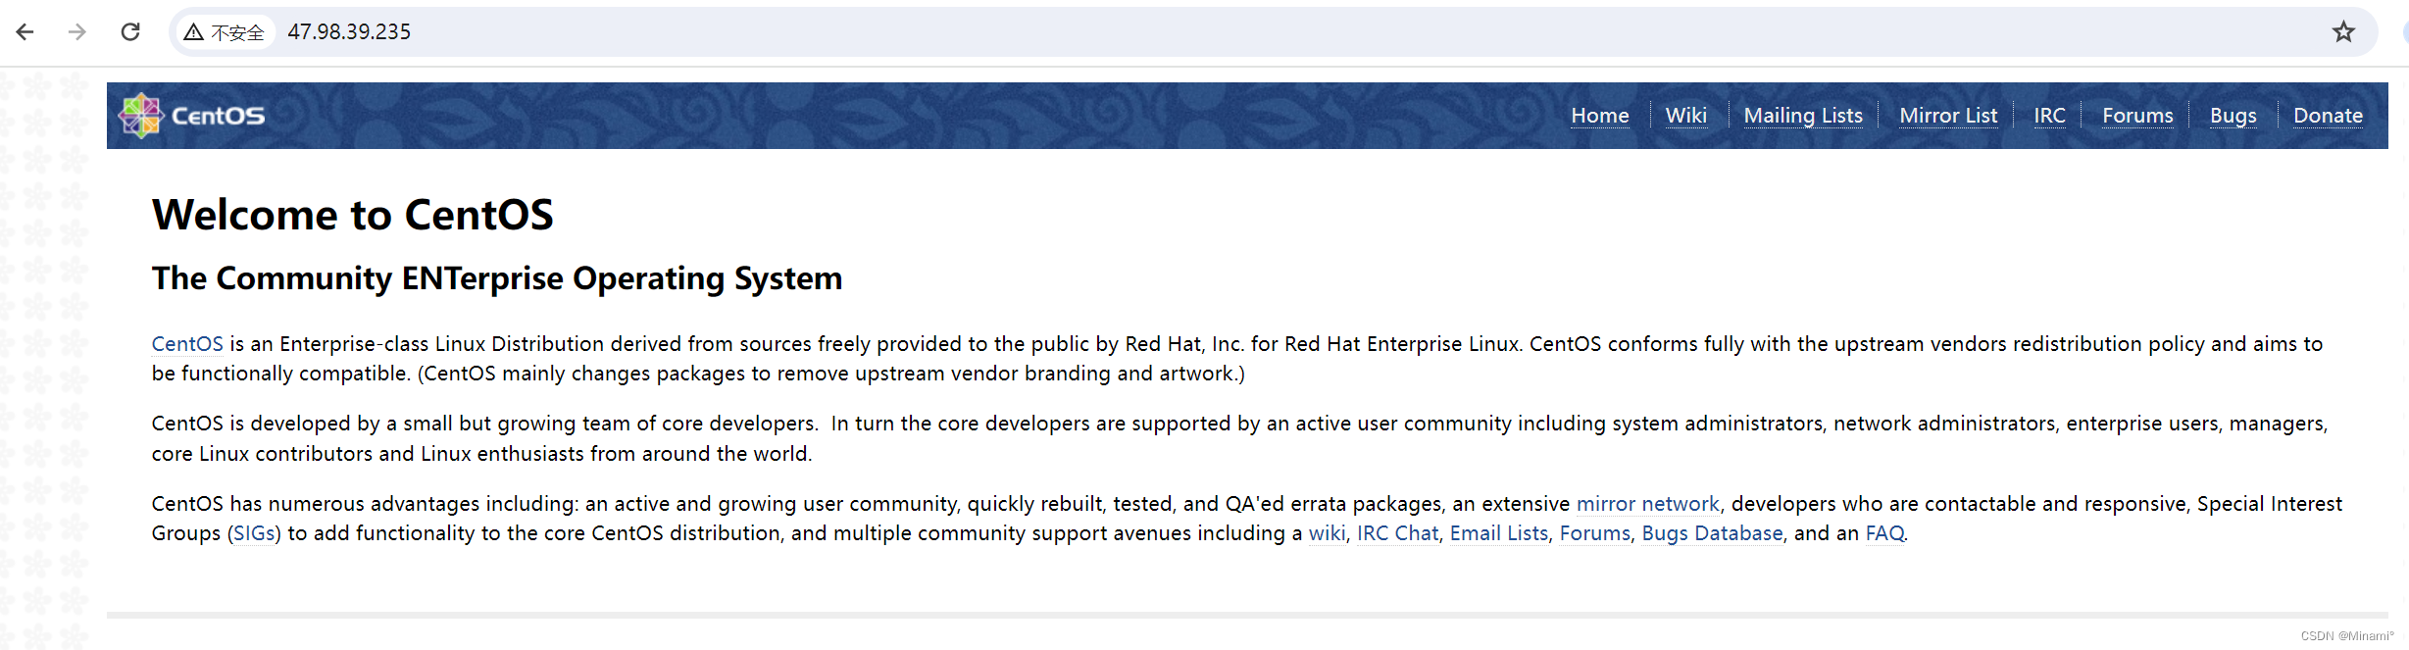Viewport: 2409px width, 650px height.
Task: Open the Wiki navigation item
Action: pyautogui.click(x=1685, y=116)
